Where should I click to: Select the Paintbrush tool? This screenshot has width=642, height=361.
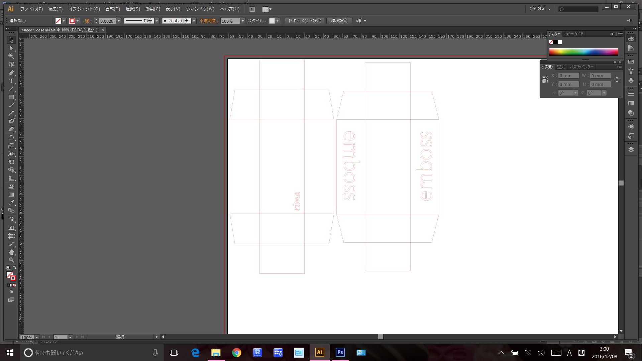pyautogui.click(x=11, y=105)
